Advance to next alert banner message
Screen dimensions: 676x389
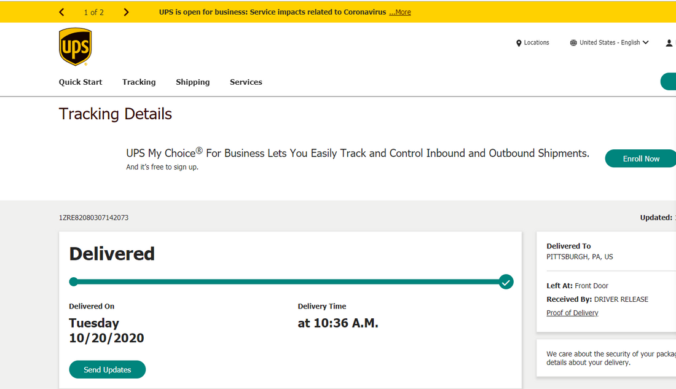click(x=126, y=12)
